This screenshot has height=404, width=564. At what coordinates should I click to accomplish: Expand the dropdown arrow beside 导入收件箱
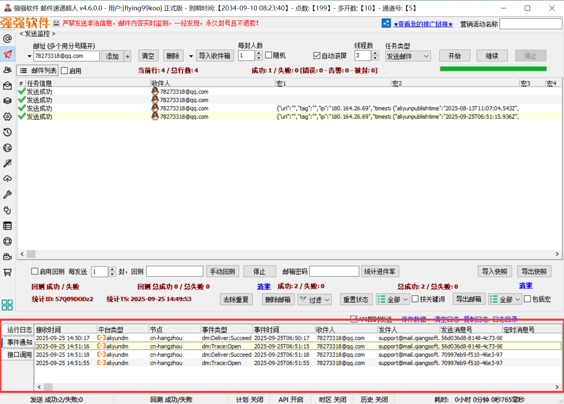(x=191, y=56)
